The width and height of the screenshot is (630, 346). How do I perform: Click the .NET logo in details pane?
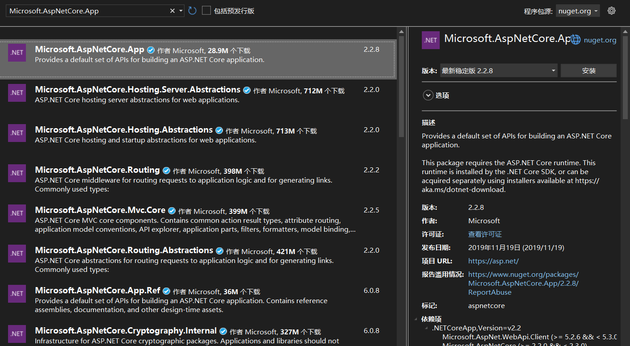pyautogui.click(x=431, y=40)
